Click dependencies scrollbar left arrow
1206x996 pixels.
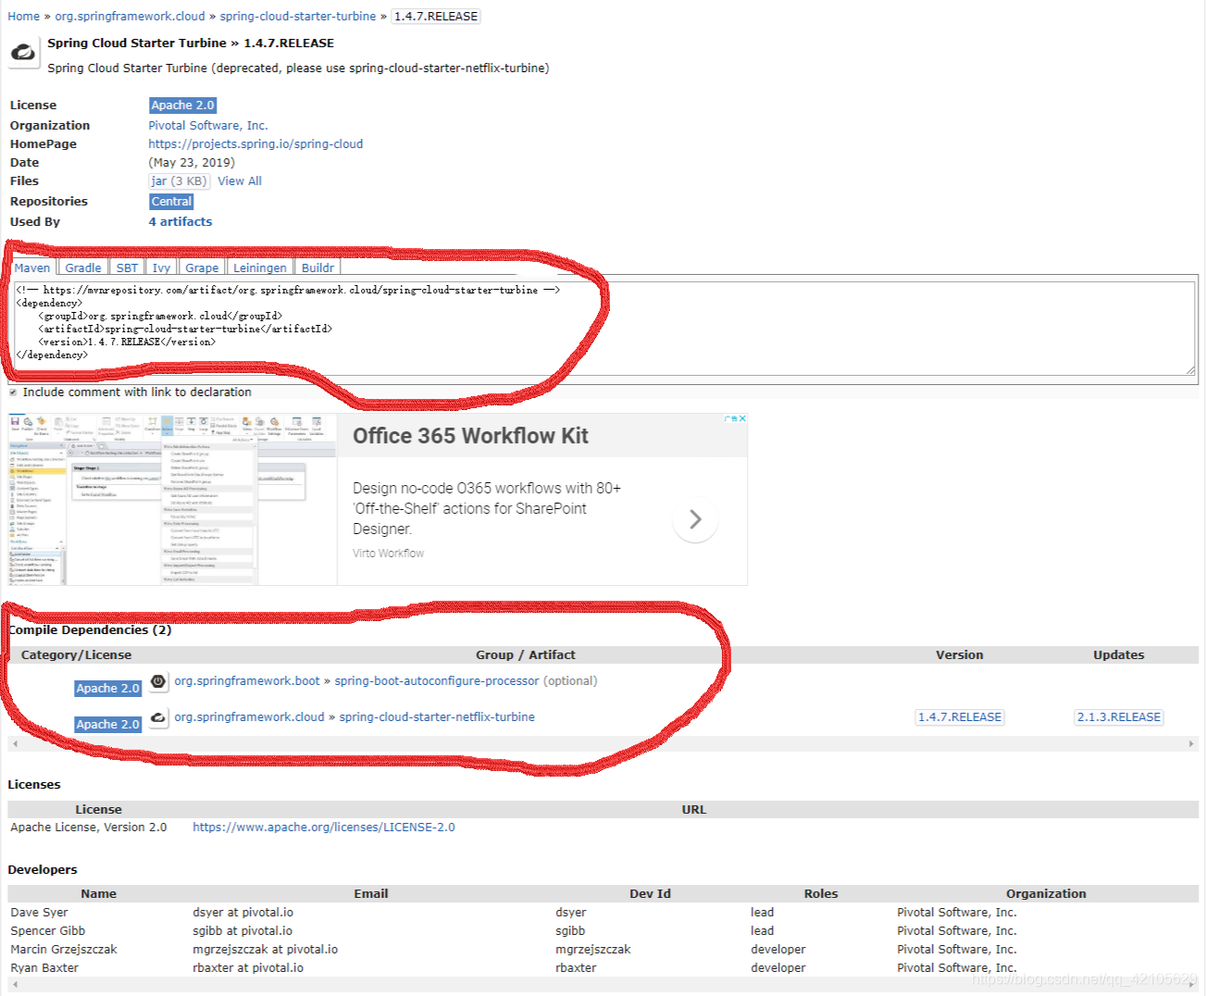click(x=14, y=743)
